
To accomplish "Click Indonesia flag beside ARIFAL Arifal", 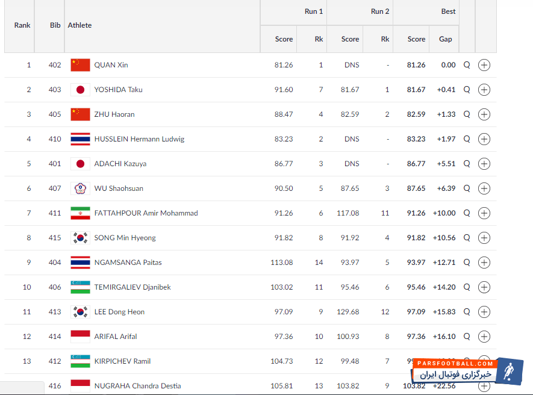I will click(80, 337).
